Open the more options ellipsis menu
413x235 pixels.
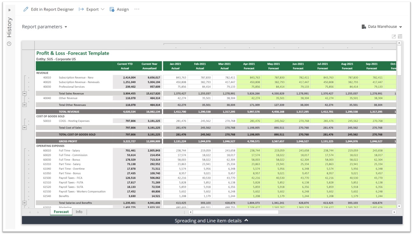(x=137, y=9)
